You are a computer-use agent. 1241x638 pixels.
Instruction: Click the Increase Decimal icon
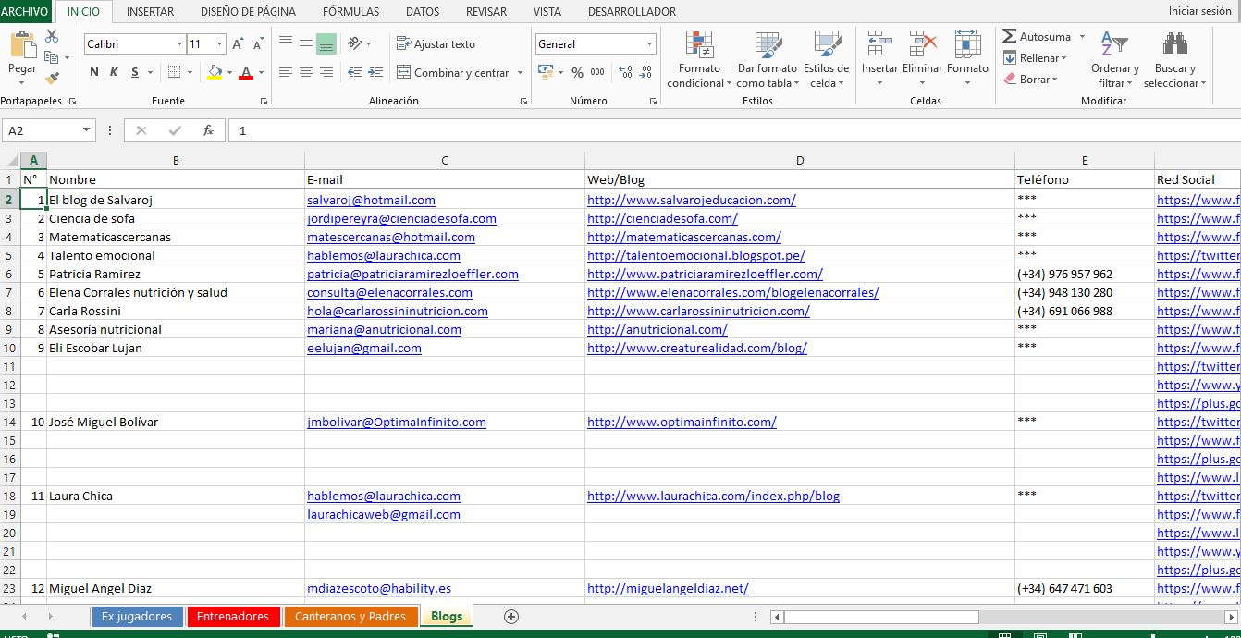(626, 72)
